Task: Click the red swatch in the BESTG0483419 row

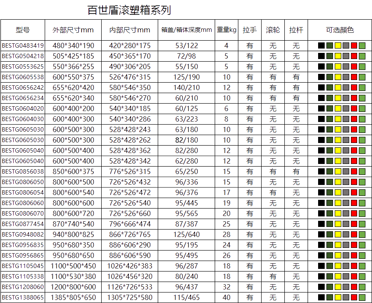Action: click(354, 45)
